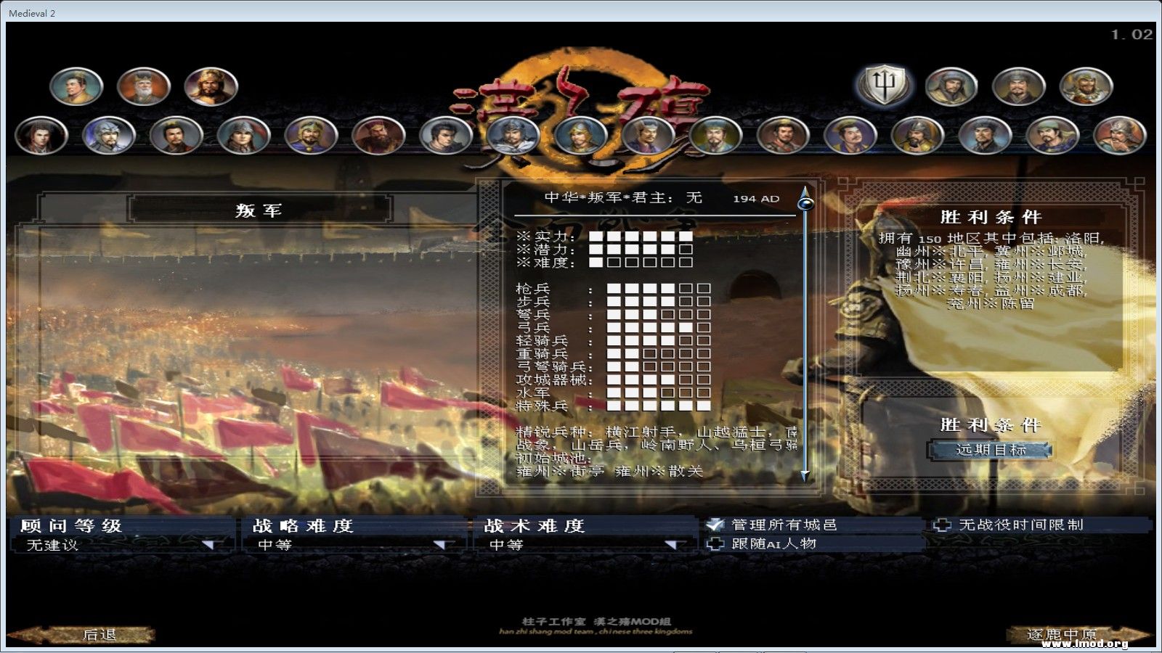Click the faction info scrollbar handle

(805, 204)
